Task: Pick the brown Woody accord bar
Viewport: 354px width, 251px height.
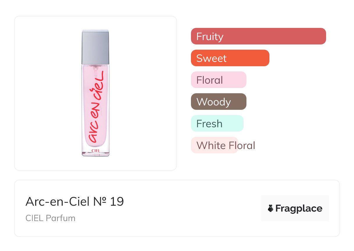Action: pyautogui.click(x=218, y=102)
